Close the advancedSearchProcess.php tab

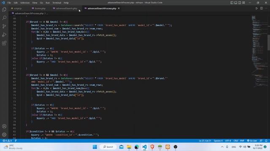point(119,8)
